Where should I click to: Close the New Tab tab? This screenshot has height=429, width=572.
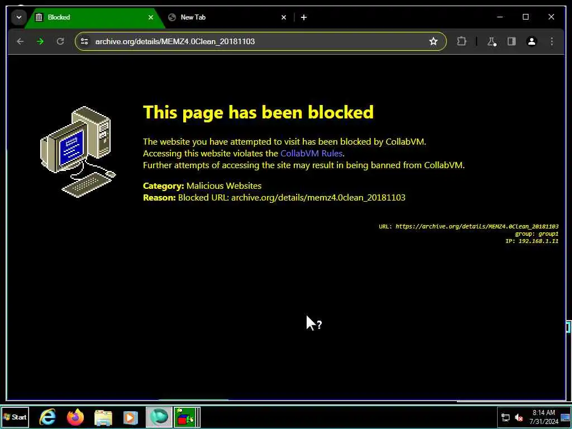pos(283,17)
